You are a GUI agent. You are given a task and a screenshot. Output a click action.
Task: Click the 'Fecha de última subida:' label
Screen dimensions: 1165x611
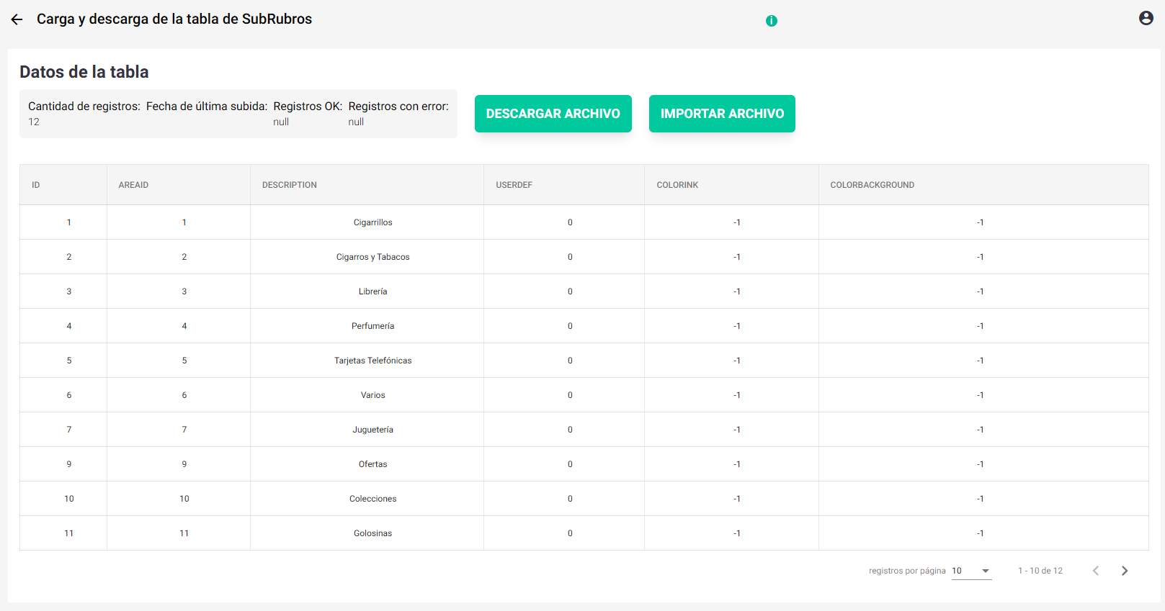click(x=207, y=107)
